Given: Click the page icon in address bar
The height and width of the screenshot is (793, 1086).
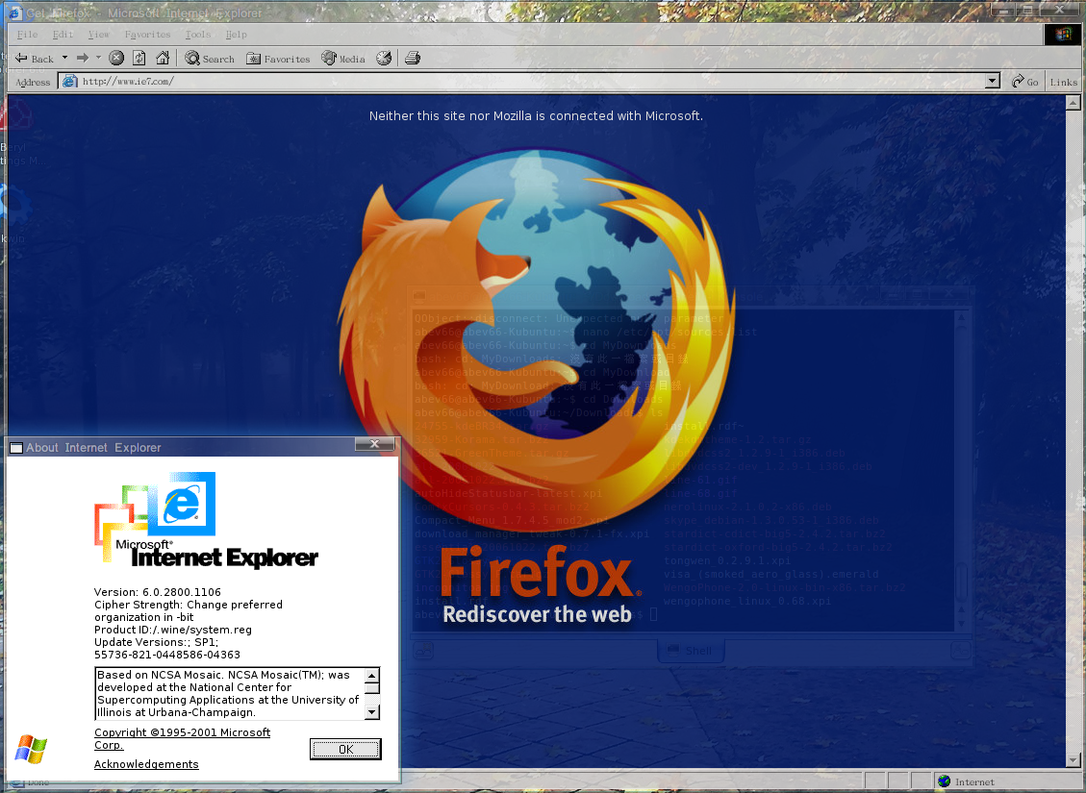Looking at the screenshot, I should pos(69,82).
